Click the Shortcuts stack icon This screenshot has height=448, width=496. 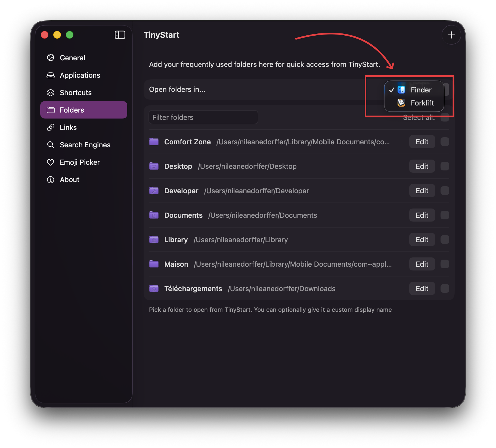(51, 93)
